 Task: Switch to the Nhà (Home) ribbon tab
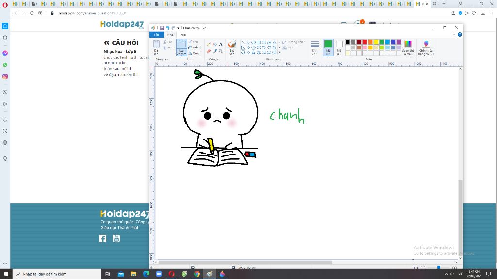pos(170,35)
